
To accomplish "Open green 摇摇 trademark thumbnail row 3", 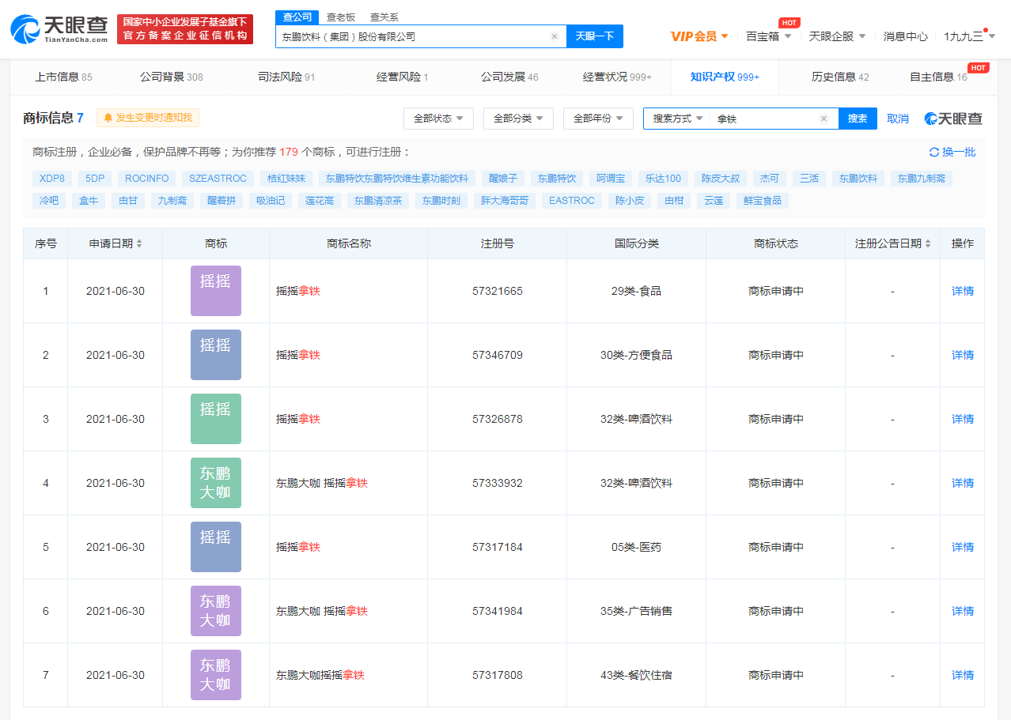I will coord(216,419).
